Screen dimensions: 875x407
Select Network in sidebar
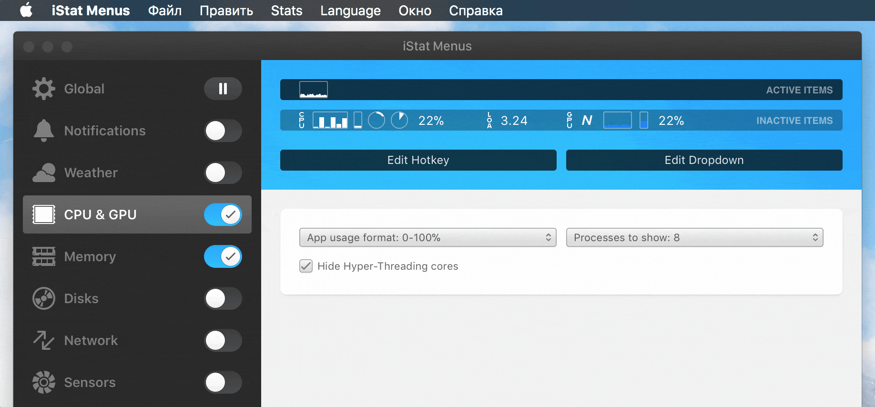(137, 340)
